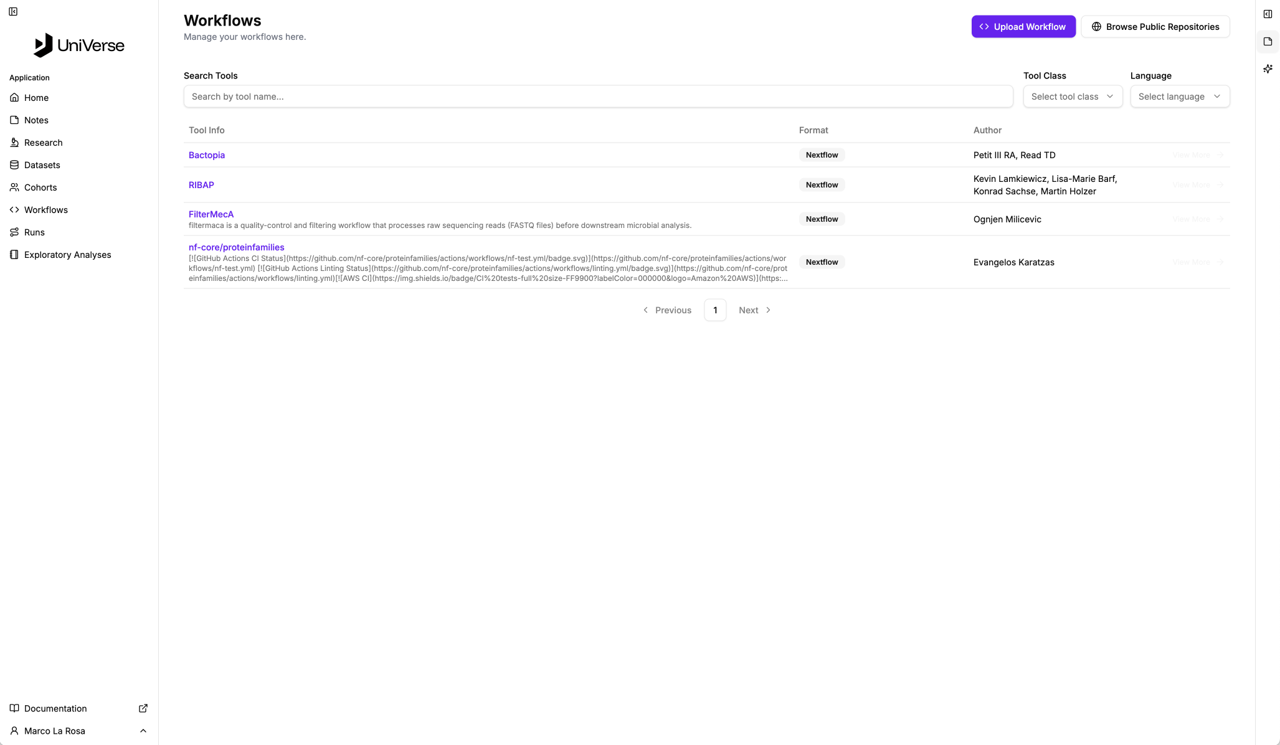Viewport: 1280px width, 745px height.
Task: Click the Documentation external link icon
Action: point(143,708)
